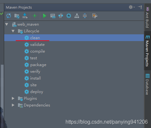Expand the Plugins node
The width and height of the screenshot is (151, 128).
(13, 98)
